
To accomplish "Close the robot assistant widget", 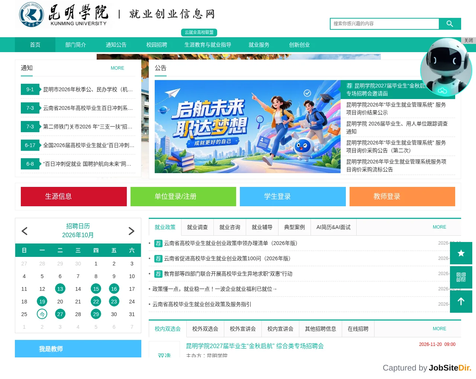I will coord(469,40).
